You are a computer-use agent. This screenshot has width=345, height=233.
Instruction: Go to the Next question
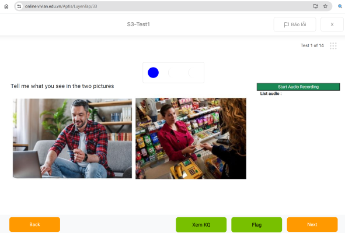point(312,224)
